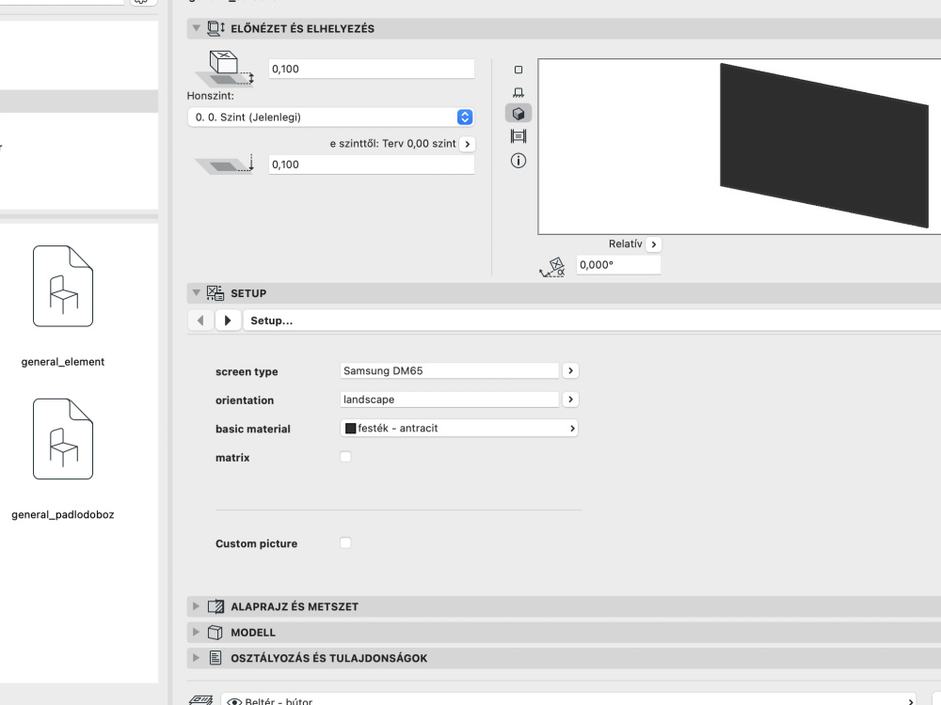
Task: Click the elevation to story icon
Action: pos(225,164)
